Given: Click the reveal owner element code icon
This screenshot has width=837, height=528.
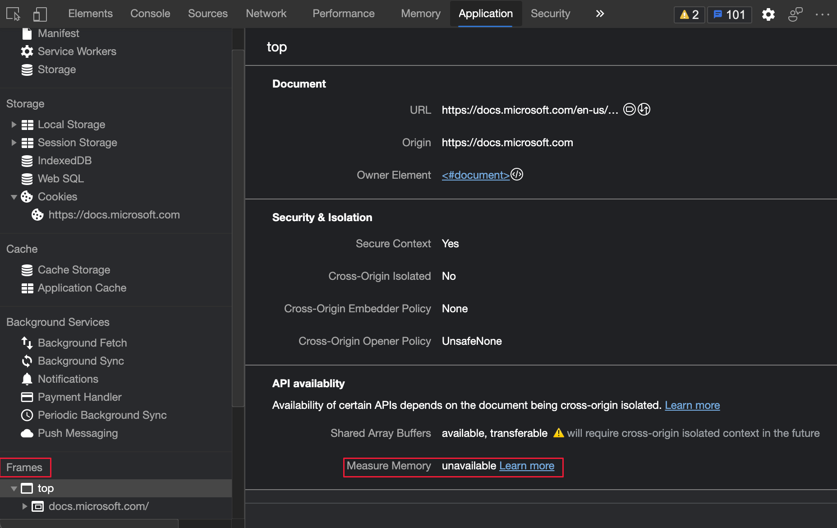Looking at the screenshot, I should (x=517, y=175).
